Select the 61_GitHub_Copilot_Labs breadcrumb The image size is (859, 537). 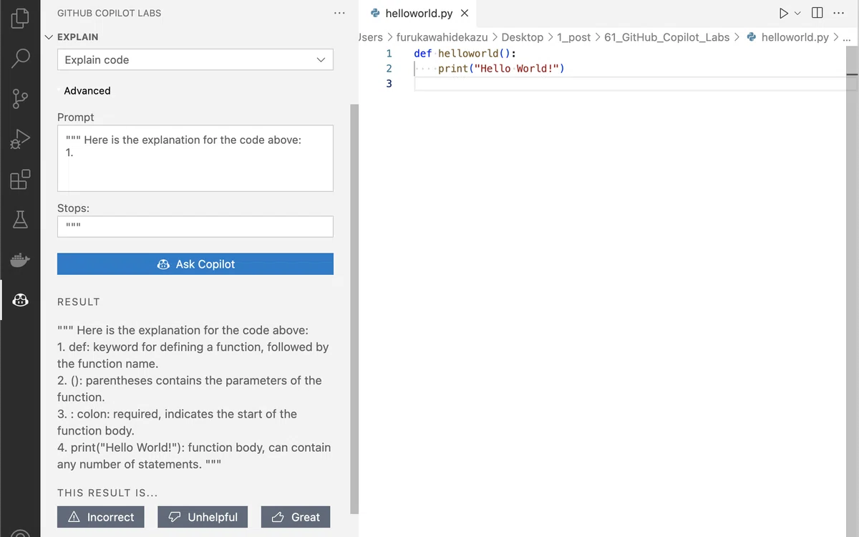coord(666,37)
